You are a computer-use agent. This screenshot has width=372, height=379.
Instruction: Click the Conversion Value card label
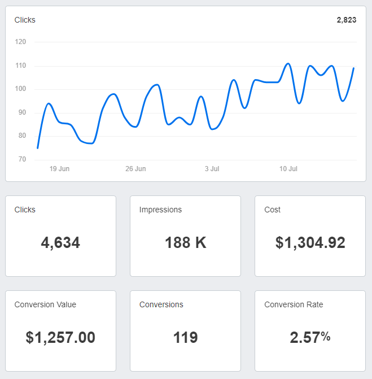tap(45, 304)
